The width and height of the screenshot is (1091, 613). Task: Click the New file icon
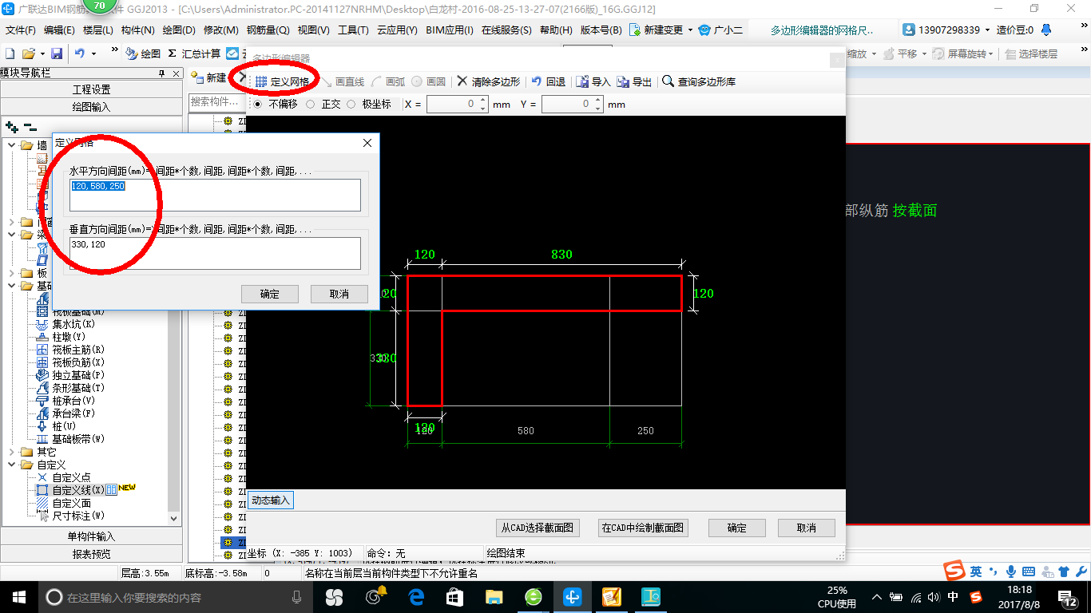click(x=10, y=53)
